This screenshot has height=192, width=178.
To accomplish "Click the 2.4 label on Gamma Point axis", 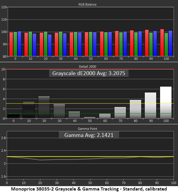I will click(x=3, y=150).
